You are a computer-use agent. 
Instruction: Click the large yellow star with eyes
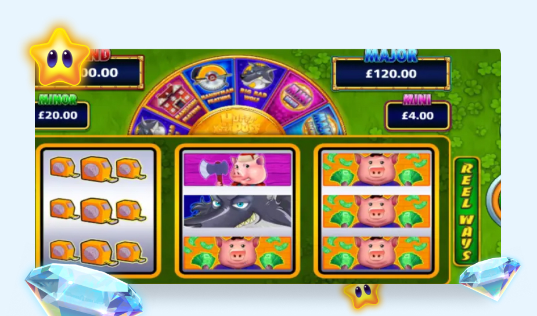pos(60,57)
